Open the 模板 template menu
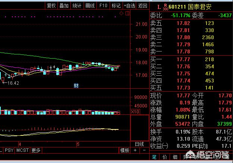233x163 pixels. click(125, 150)
